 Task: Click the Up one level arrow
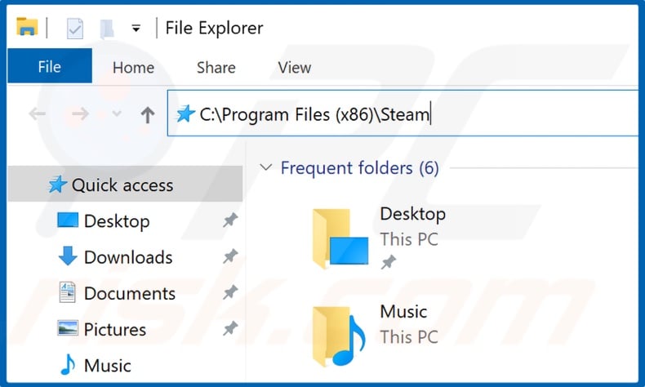pyautogui.click(x=147, y=114)
